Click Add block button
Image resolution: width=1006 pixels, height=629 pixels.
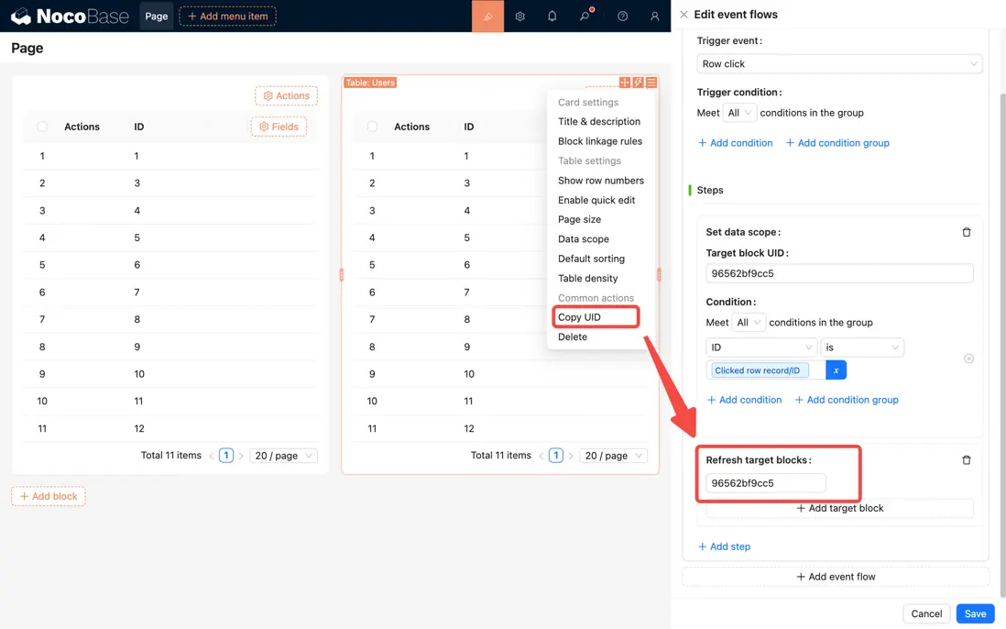tap(49, 496)
